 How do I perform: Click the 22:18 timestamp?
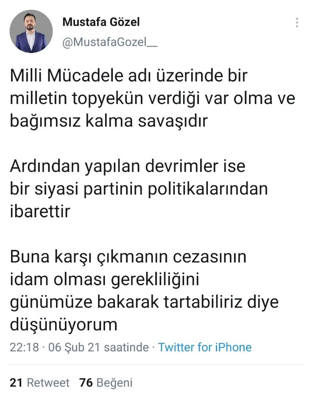[23, 347]
